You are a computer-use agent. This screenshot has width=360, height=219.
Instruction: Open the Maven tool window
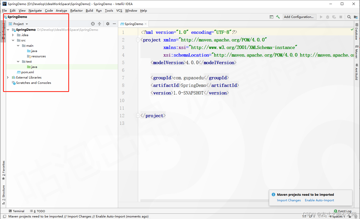357,52
